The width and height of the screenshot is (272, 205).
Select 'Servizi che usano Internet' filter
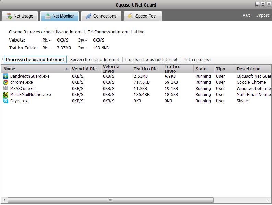tap(95, 60)
